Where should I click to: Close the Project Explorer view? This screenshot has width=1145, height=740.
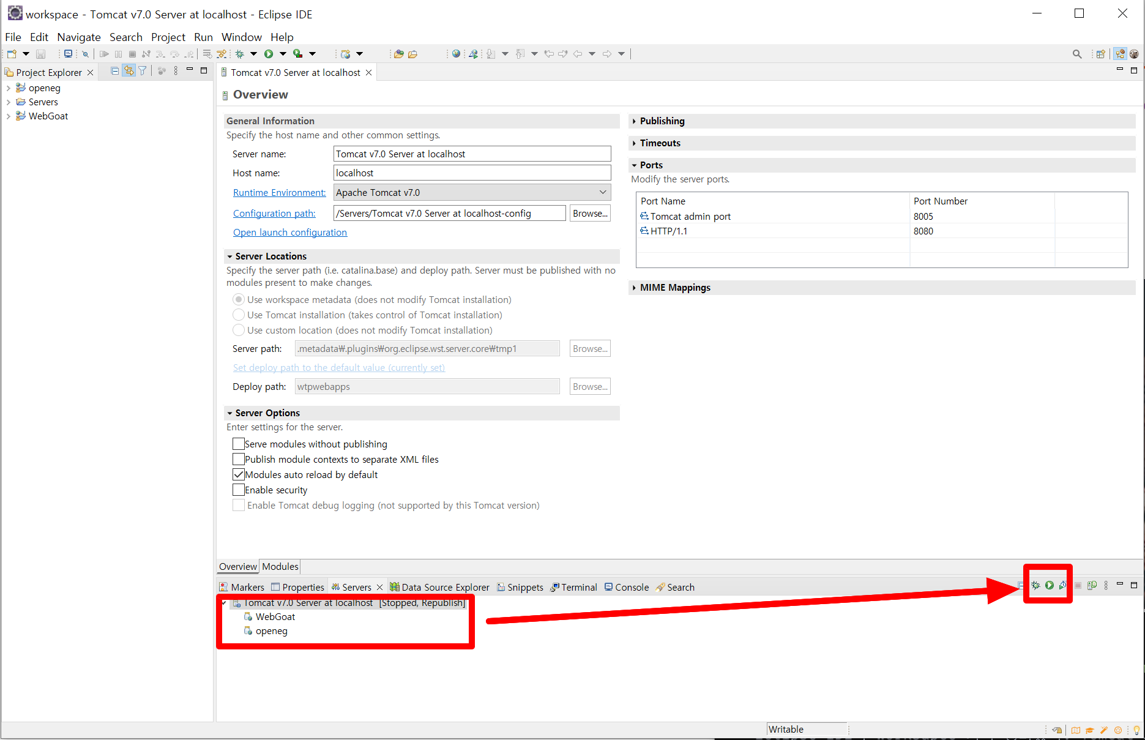tap(91, 73)
